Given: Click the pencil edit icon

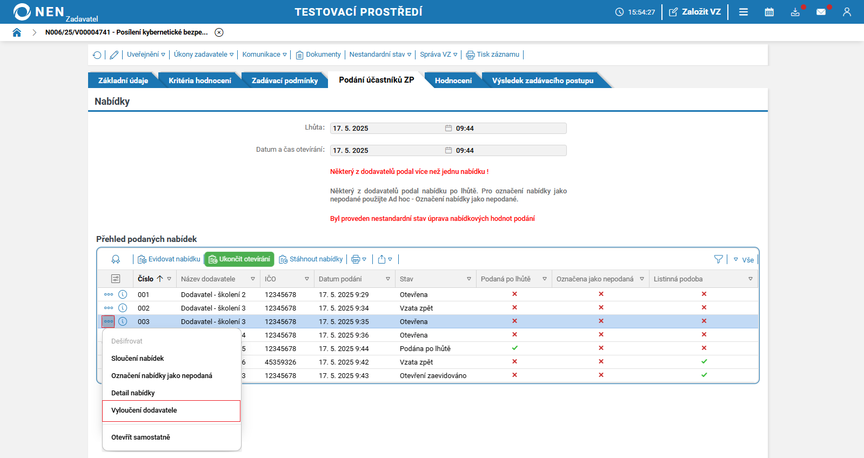Looking at the screenshot, I should (114, 55).
